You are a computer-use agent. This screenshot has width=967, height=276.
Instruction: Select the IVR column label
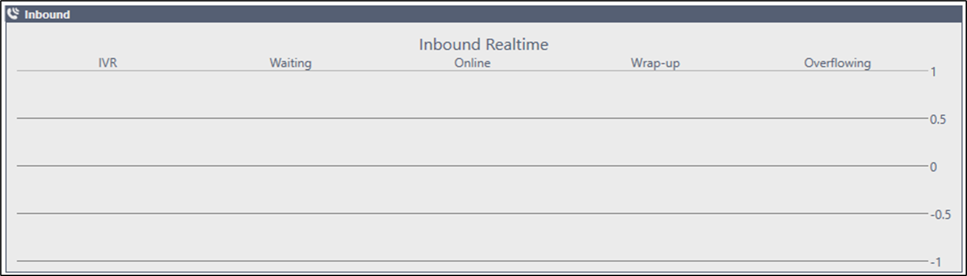click(107, 63)
